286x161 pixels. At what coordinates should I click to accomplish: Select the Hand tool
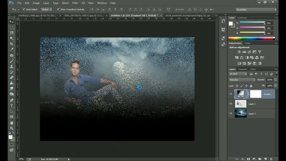click(12, 123)
